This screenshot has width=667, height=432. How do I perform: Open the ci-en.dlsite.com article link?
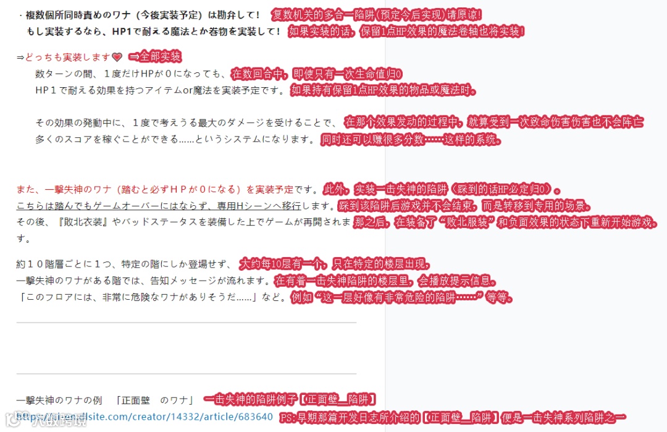(x=145, y=417)
